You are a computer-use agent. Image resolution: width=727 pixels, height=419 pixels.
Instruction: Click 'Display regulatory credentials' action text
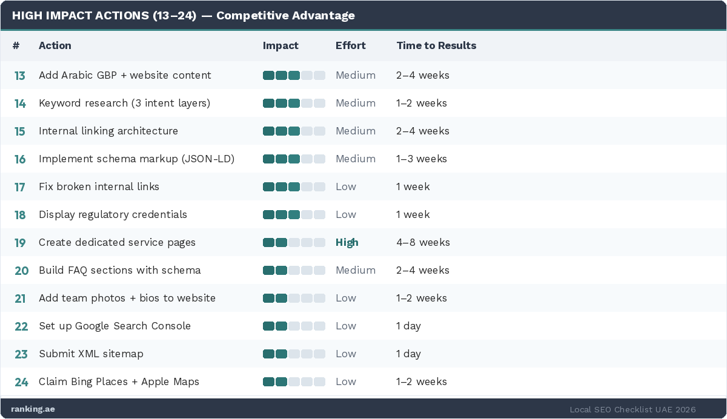click(113, 215)
